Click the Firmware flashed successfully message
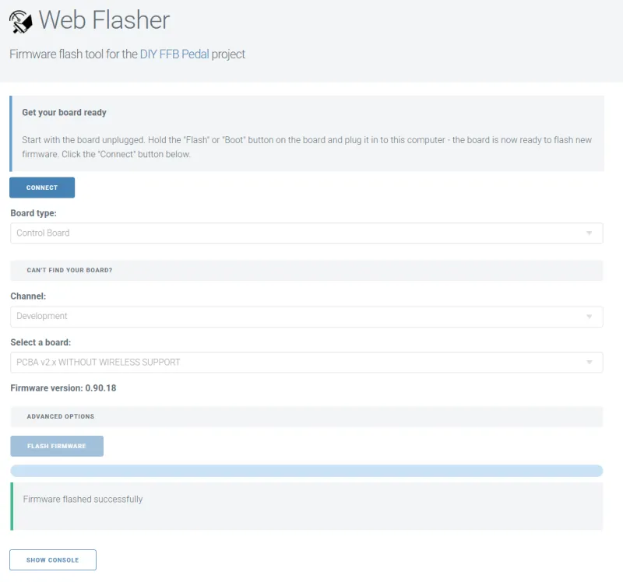The width and height of the screenshot is (623, 582). (x=83, y=499)
